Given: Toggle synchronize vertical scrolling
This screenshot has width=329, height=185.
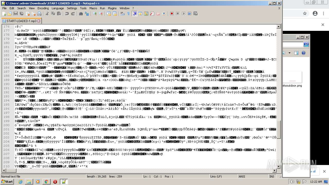Looking at the screenshot, I should (109, 14).
